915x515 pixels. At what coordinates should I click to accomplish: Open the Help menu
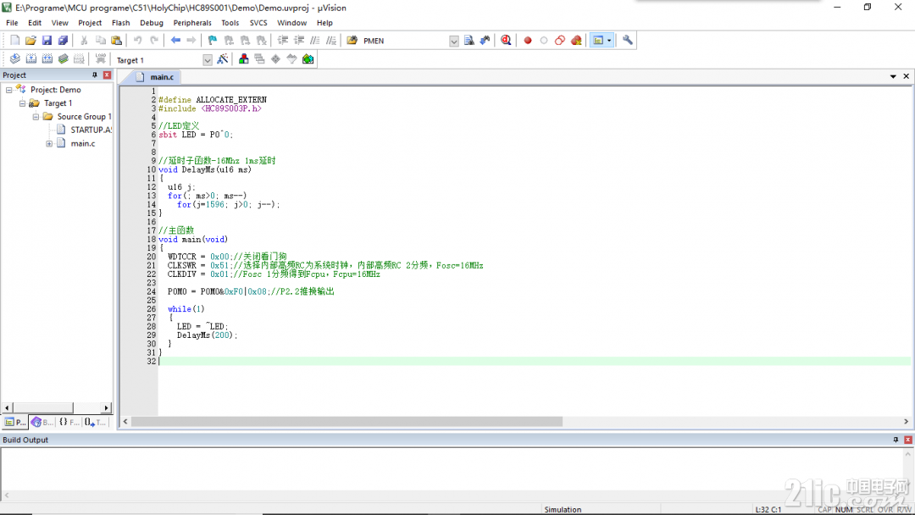(x=325, y=23)
